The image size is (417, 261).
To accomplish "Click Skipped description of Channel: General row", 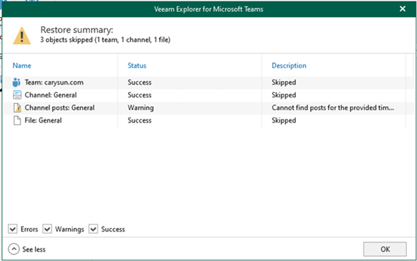I will coord(284,95).
